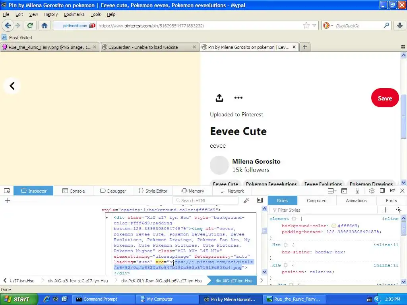Bookmark this page with the star icon
Screen dimensions: 407x305
click(306, 25)
